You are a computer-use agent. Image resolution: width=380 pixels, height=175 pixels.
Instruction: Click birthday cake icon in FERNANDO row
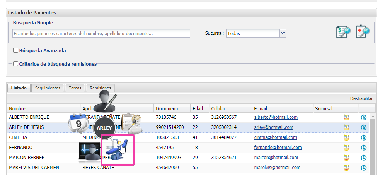346,148
